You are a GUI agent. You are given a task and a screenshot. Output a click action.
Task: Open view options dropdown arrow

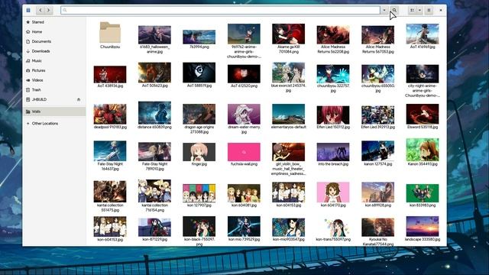[x=419, y=10]
